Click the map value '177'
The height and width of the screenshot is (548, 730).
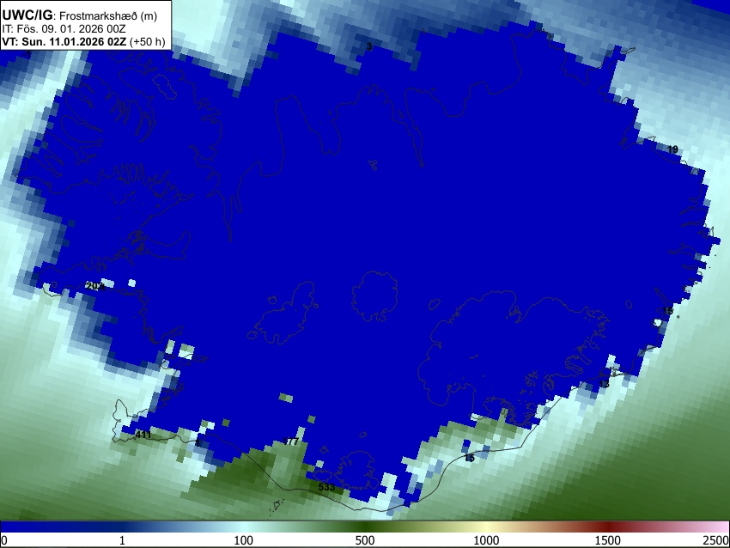point(291,441)
